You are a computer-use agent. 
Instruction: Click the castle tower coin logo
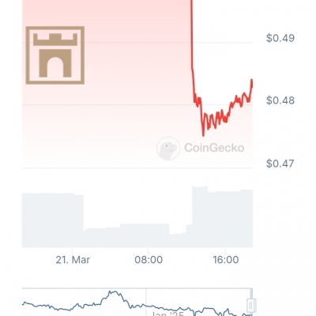pyautogui.click(x=55, y=55)
